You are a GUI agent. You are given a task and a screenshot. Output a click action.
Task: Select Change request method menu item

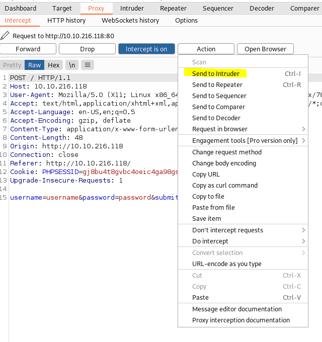(243, 152)
